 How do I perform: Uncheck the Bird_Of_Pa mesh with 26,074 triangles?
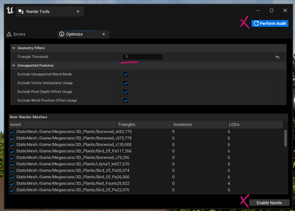coord(12,171)
